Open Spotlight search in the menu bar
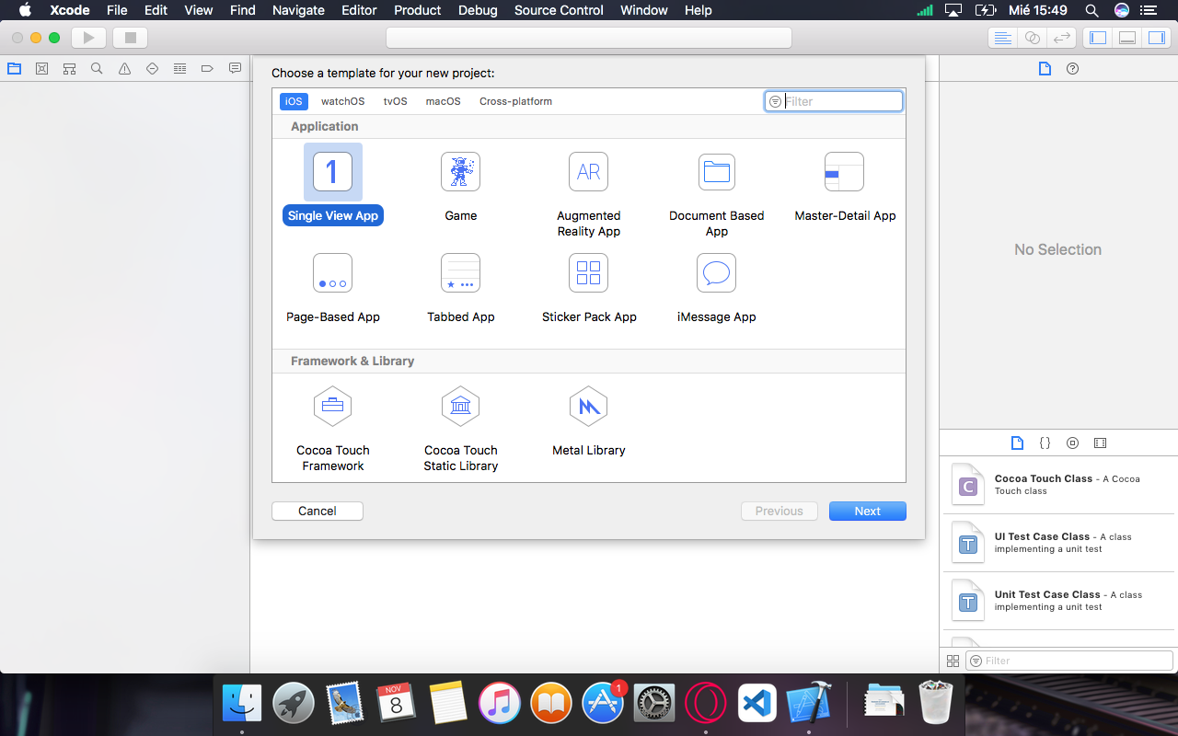Screen dimensions: 1178x736 click(1091, 10)
